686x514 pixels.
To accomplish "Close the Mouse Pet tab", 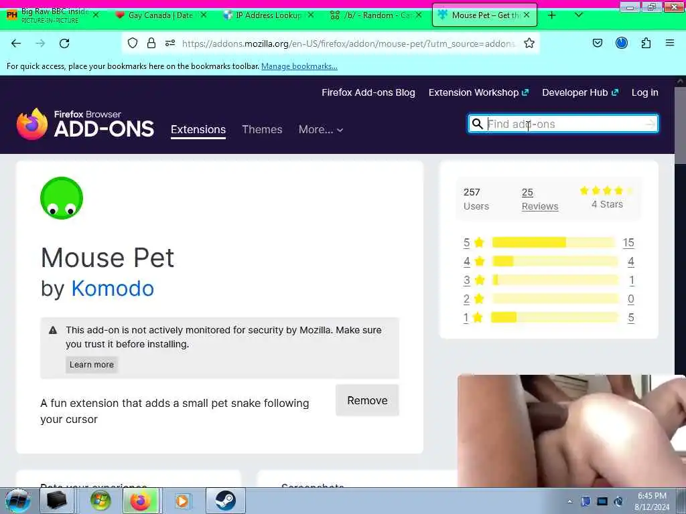I will pyautogui.click(x=527, y=15).
